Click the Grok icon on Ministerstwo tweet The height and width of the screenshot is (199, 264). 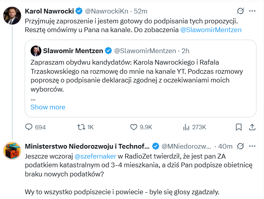point(240,145)
